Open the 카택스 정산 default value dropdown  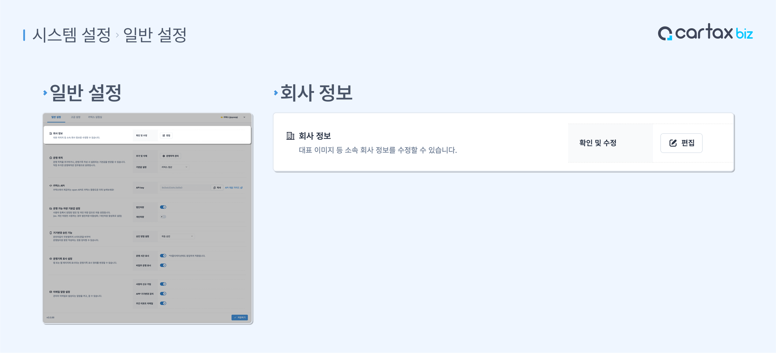coord(174,167)
